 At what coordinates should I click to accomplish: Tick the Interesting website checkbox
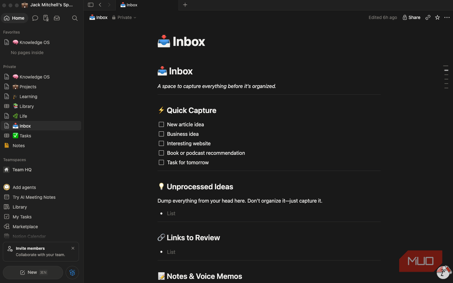[x=161, y=143]
